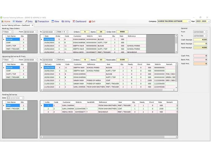Click SANJAY SHAH COAT row in Upcoming Deliveries grid
The height and width of the screenshot is (158, 211).
pyautogui.click(x=108, y=80)
